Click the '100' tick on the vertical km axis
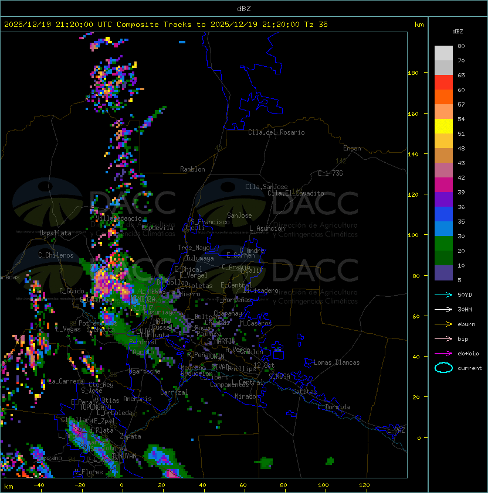The width and height of the screenshot is (488, 493). pos(413,235)
